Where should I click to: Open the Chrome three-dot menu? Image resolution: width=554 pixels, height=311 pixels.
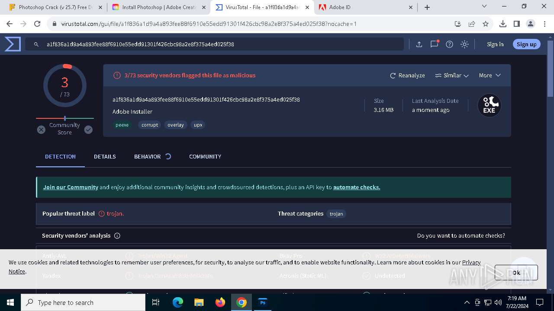(x=544, y=24)
